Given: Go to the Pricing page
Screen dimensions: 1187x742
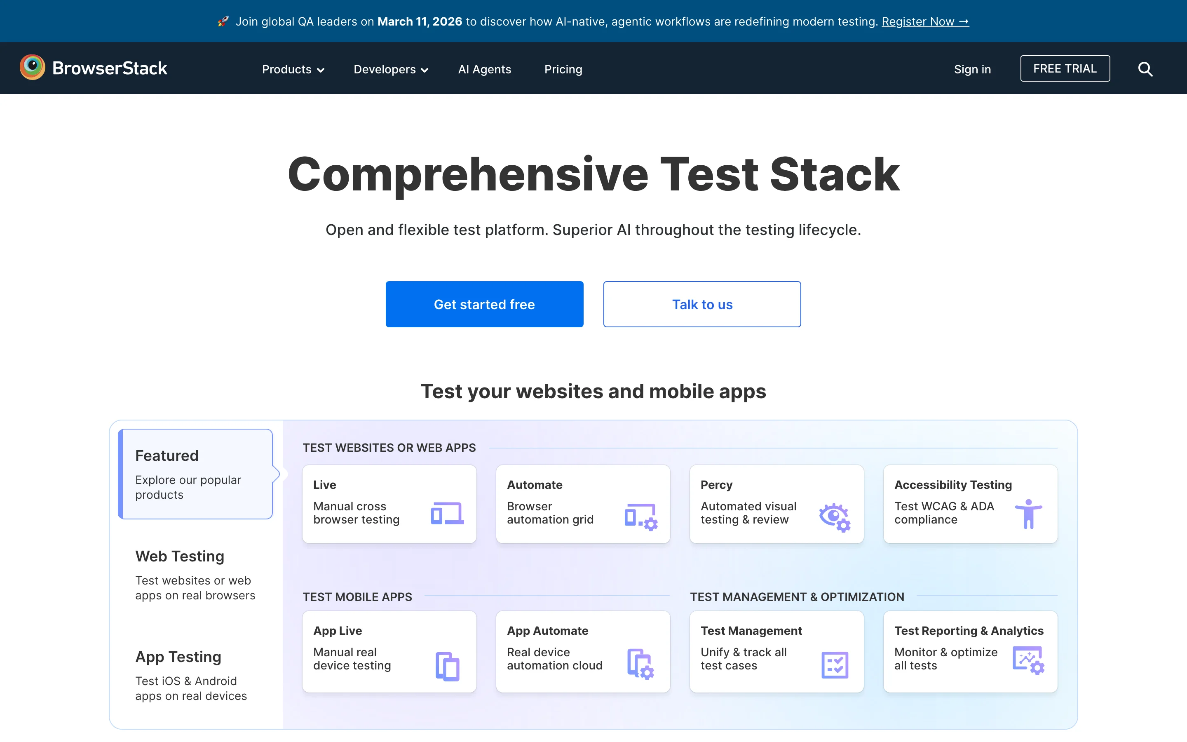Looking at the screenshot, I should coord(563,69).
